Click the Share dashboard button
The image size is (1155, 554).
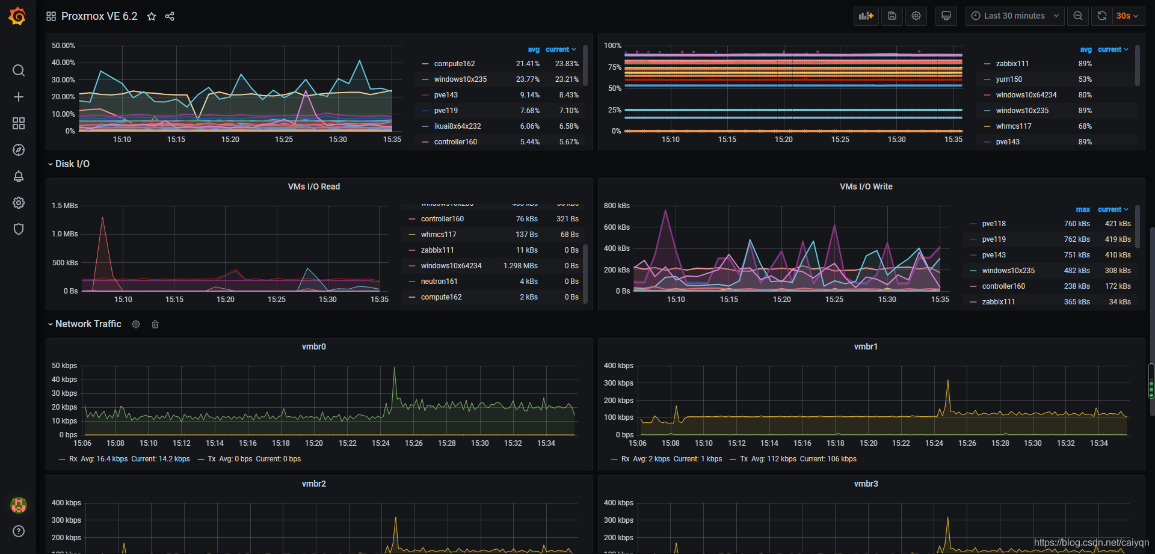pos(170,16)
